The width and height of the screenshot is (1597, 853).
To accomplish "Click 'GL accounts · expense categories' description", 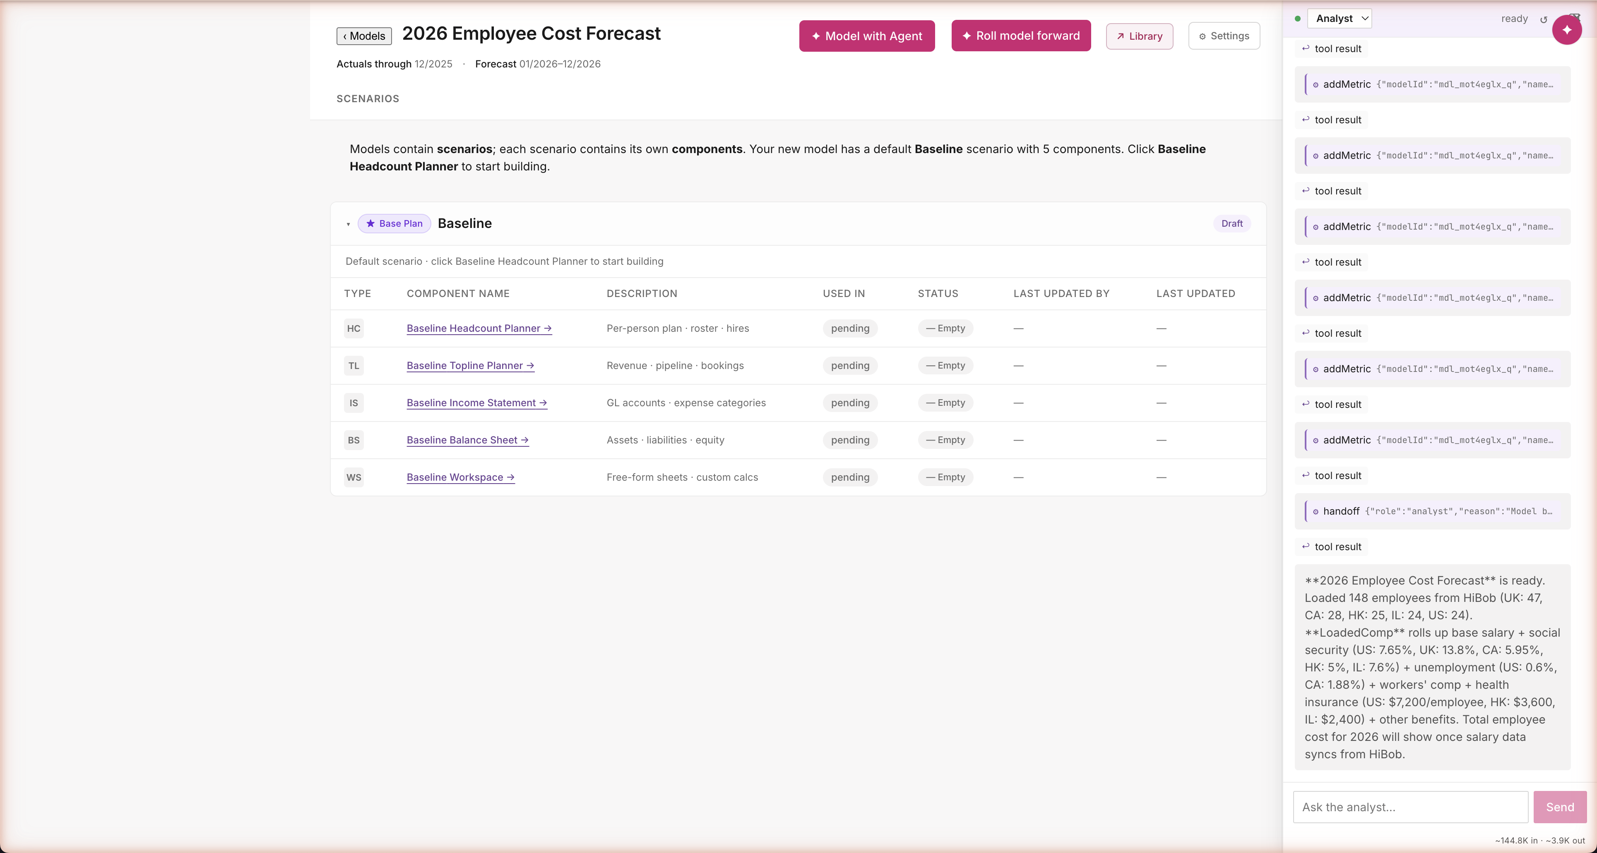I will coord(686,403).
